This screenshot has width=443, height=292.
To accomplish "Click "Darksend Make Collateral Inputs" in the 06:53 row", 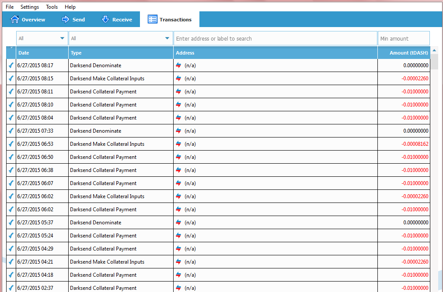I will tap(107, 144).
